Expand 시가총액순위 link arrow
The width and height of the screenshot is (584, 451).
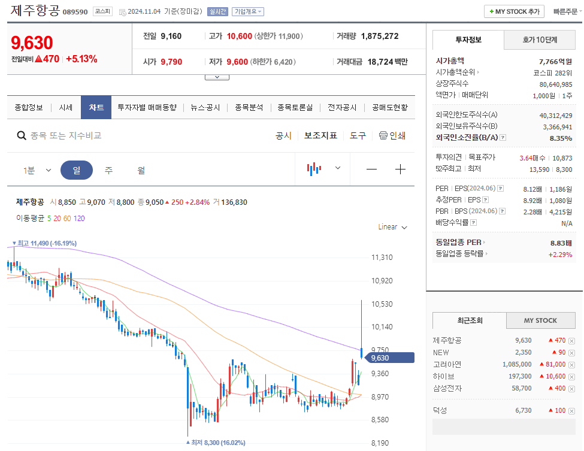(478, 72)
